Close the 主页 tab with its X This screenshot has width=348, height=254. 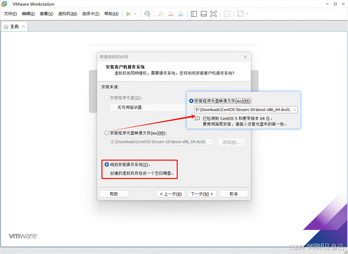[x=24, y=27]
